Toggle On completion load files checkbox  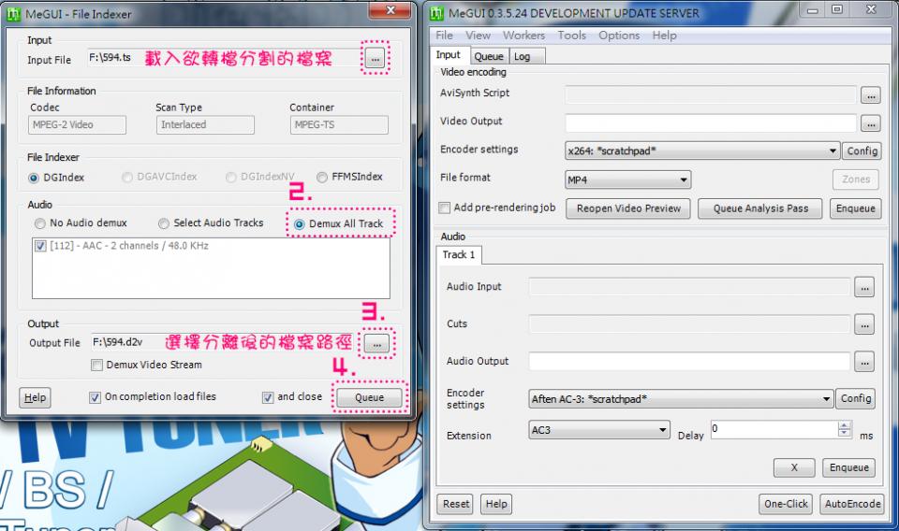(x=96, y=397)
